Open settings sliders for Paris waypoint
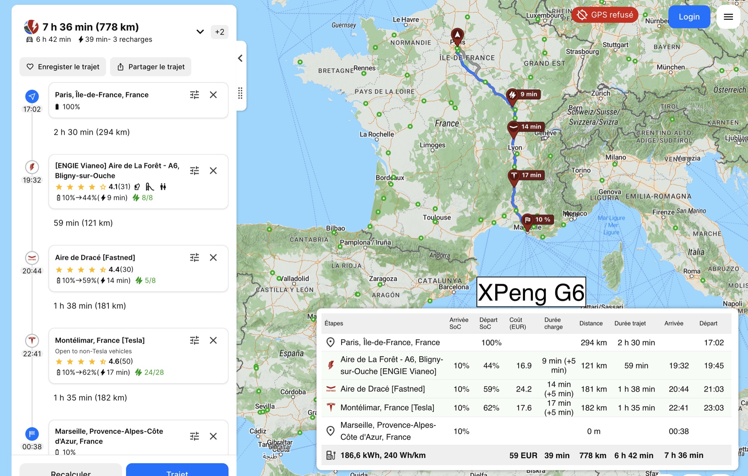 pos(194,95)
